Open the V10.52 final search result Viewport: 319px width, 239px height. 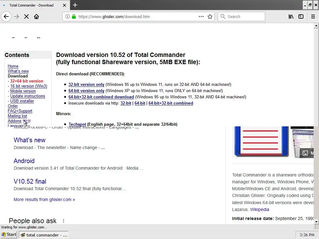(30, 181)
